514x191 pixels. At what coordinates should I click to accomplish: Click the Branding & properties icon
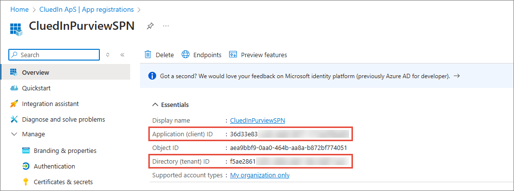tap(26, 151)
